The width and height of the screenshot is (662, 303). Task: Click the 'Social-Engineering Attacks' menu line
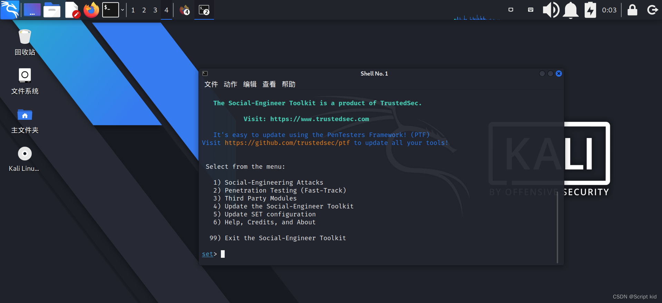click(268, 183)
